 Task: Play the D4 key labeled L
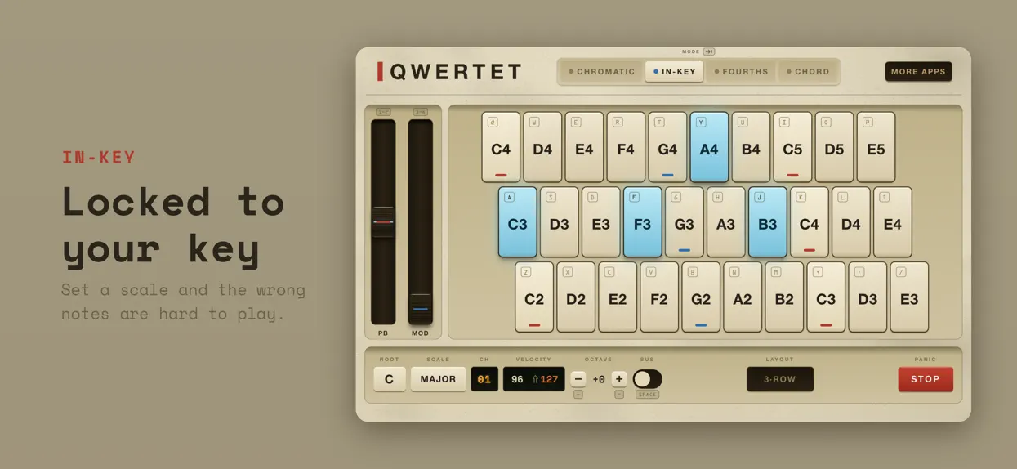[x=851, y=222]
